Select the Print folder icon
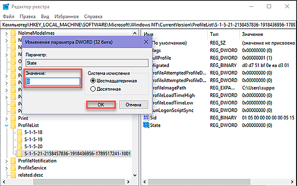 (x=13, y=118)
